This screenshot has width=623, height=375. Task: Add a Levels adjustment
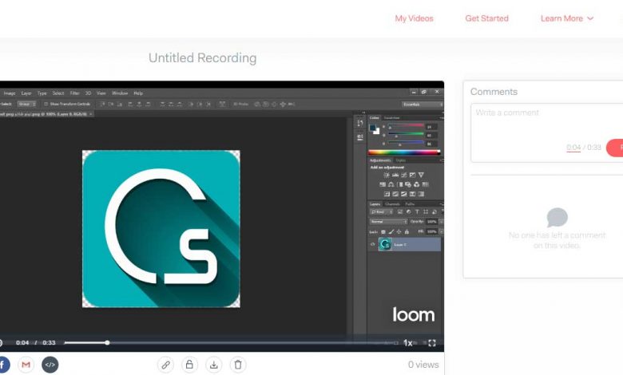(x=395, y=175)
